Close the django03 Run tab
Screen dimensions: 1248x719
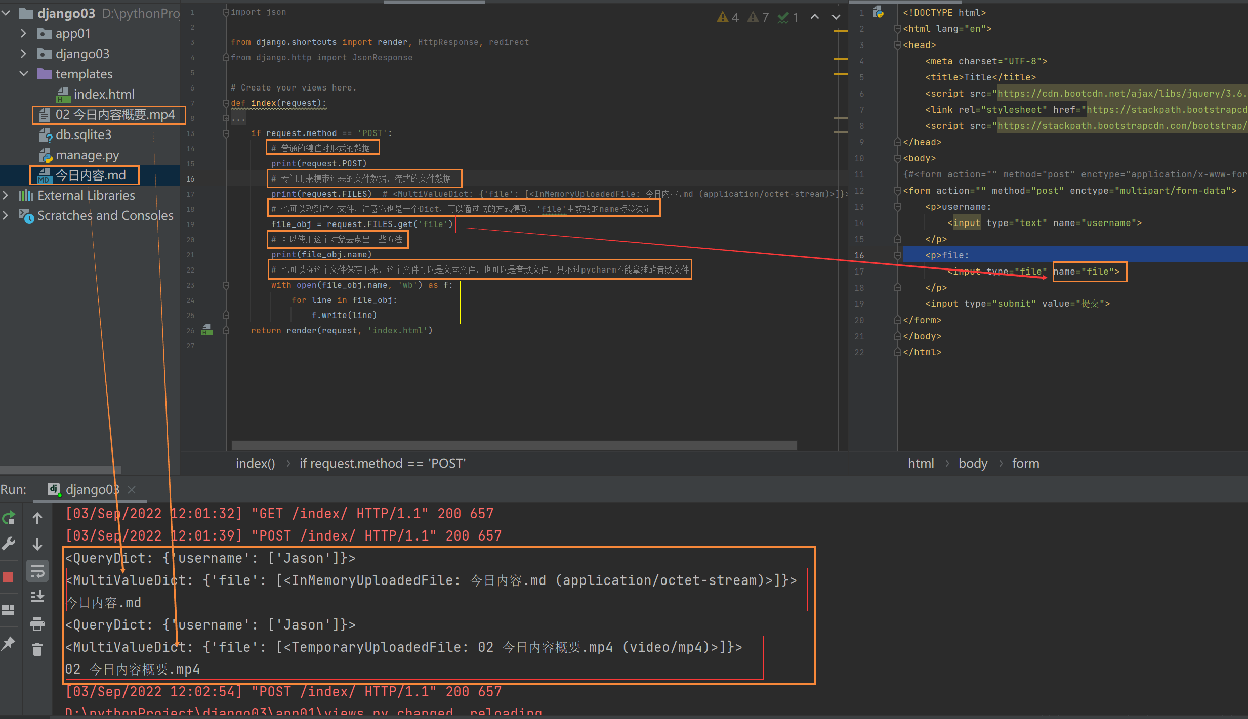coord(132,489)
